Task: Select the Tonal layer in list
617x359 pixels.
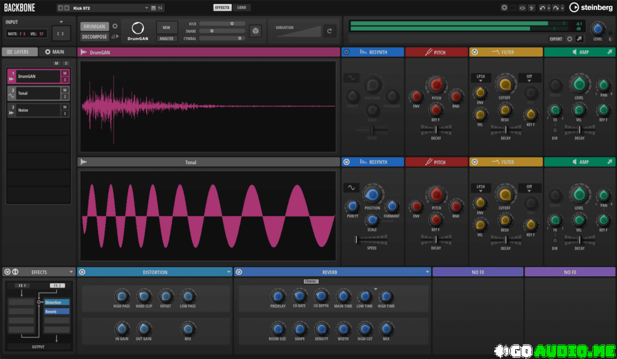Action: point(34,93)
